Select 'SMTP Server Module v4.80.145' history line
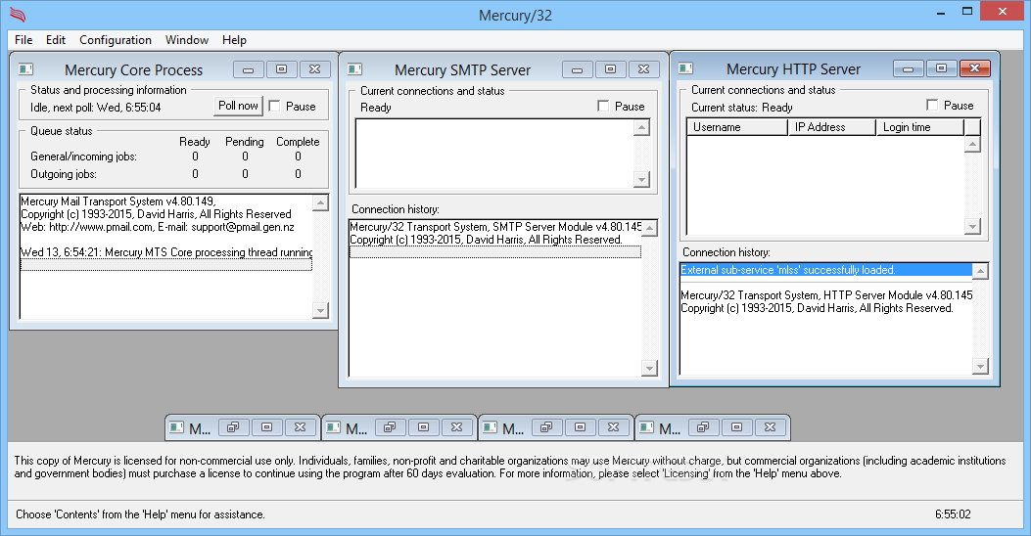The width and height of the screenshot is (1031, 536). coord(495,227)
